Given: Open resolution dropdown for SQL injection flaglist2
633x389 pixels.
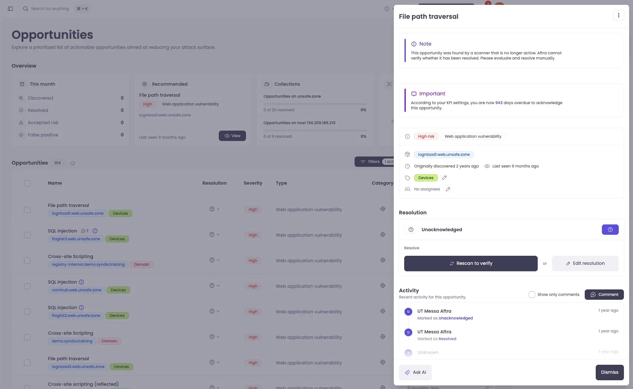Looking at the screenshot, I should coord(215,311).
